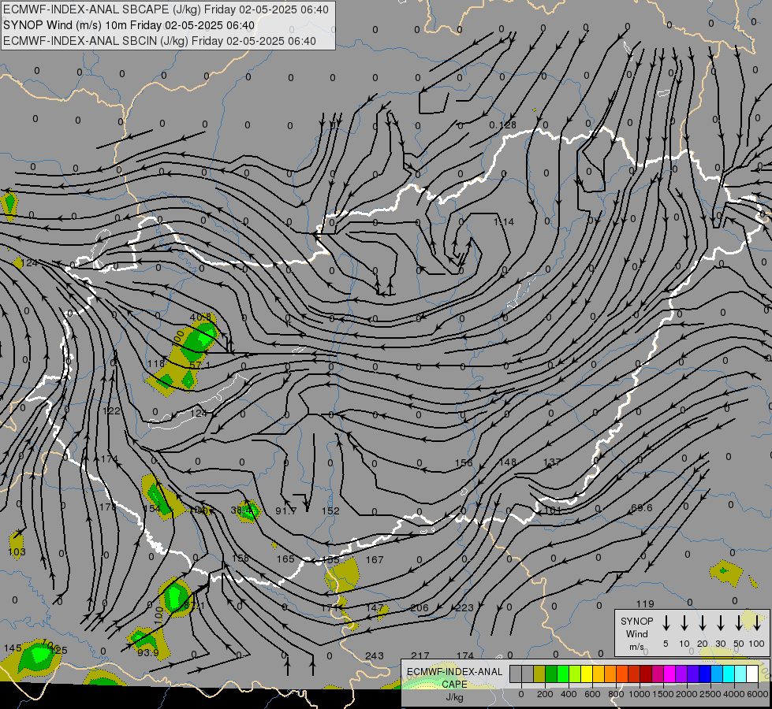Click the 200 tick label in CAPE legend
Viewport: 772px width, 709px height.
(x=545, y=694)
